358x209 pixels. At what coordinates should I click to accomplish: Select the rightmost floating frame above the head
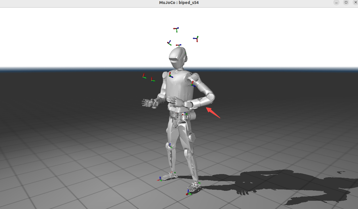pyautogui.click(x=196, y=39)
